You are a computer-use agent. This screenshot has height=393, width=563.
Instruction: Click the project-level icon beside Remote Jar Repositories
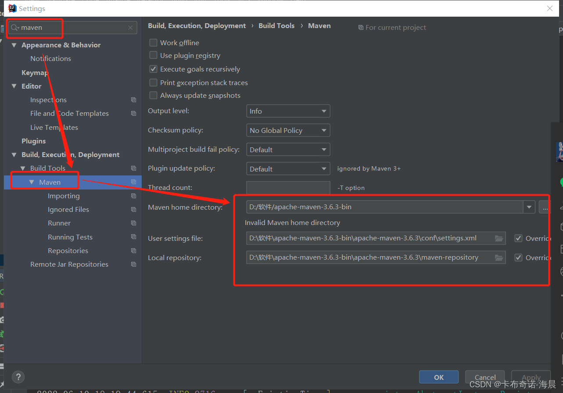(x=133, y=264)
